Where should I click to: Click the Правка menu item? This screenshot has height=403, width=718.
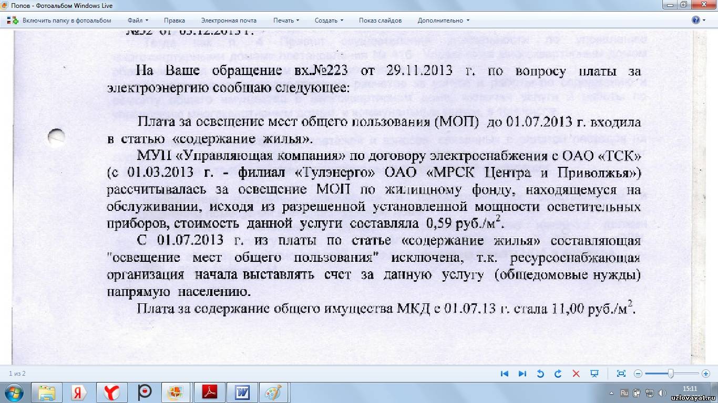click(175, 20)
